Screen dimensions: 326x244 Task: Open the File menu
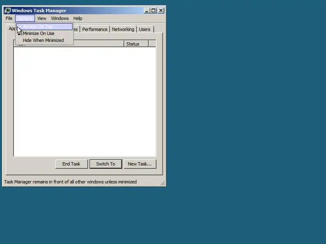[9, 18]
